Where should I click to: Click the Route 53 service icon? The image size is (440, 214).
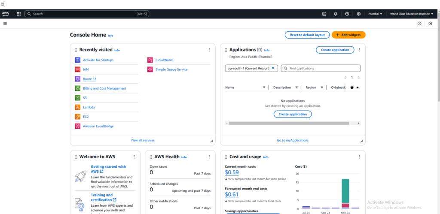77,79
